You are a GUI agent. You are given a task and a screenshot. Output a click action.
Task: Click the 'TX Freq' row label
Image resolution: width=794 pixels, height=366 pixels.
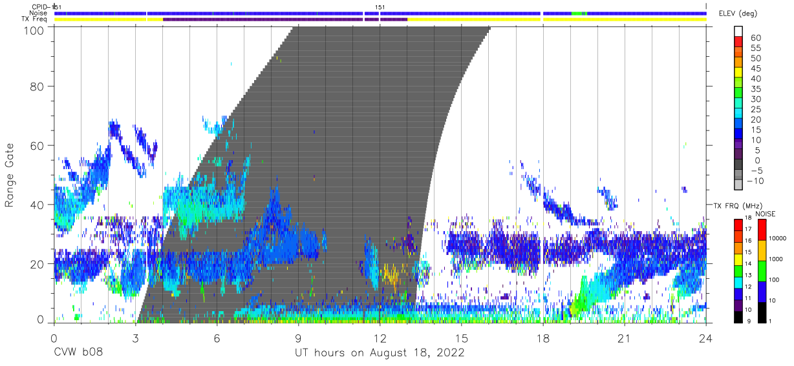click(36, 19)
